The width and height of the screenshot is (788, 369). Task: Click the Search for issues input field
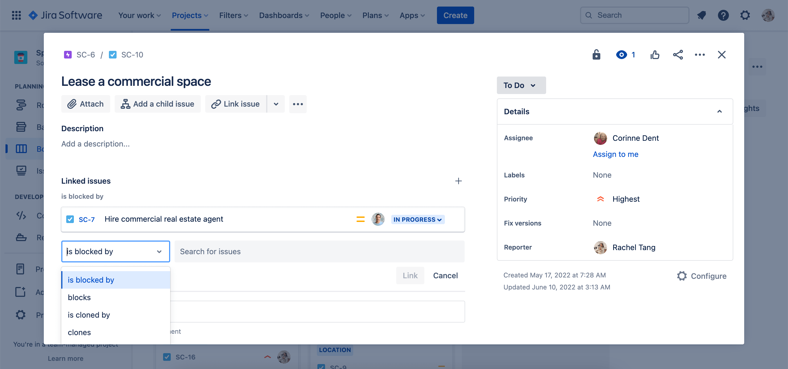320,251
